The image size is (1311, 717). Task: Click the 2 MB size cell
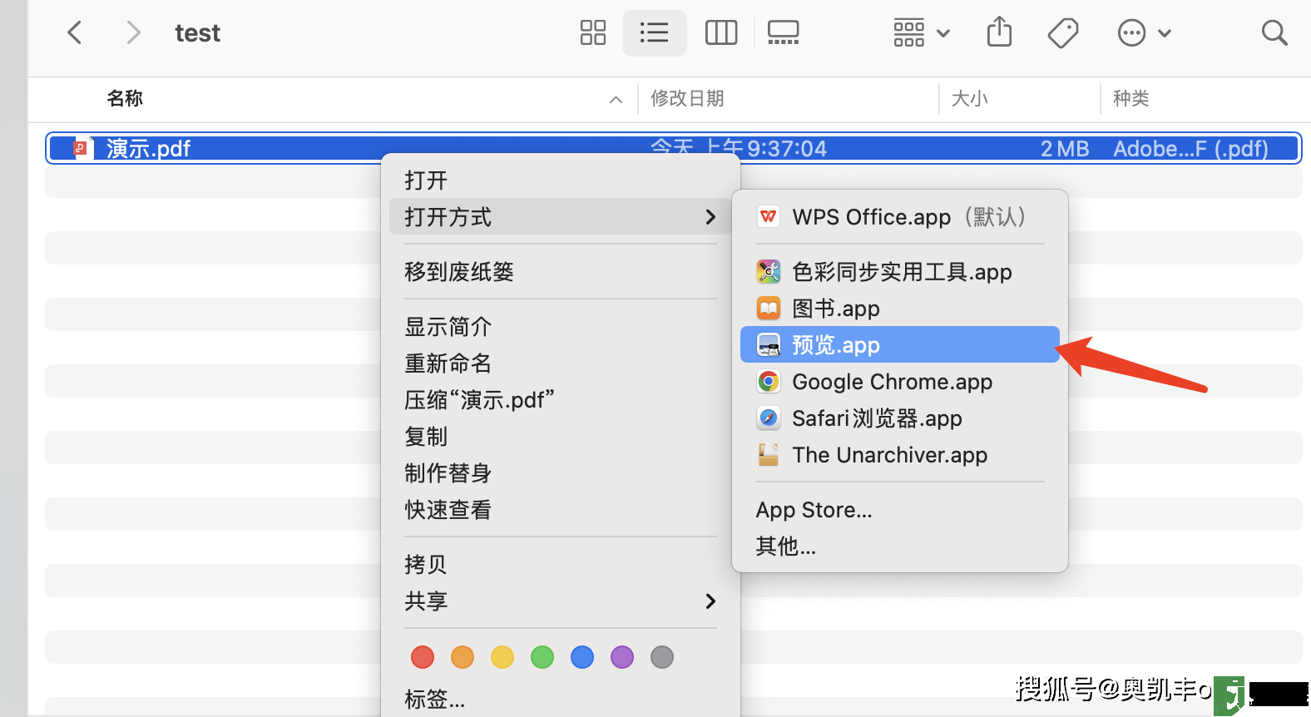pyautogui.click(x=1065, y=148)
